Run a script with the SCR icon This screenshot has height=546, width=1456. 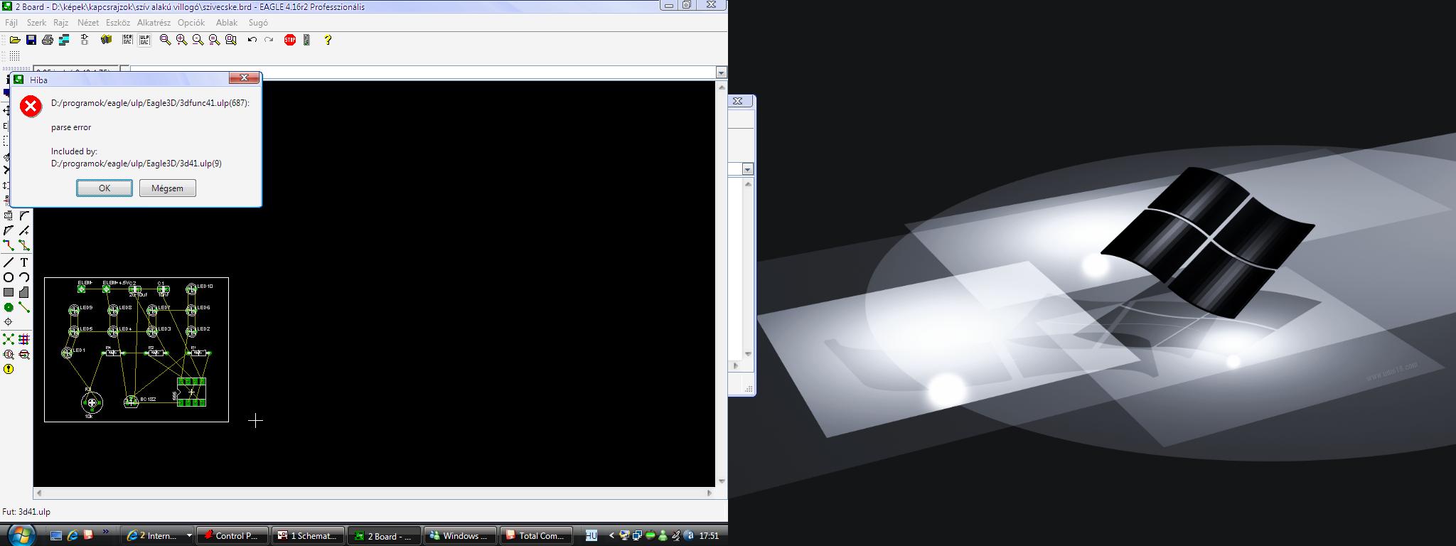tap(127, 40)
